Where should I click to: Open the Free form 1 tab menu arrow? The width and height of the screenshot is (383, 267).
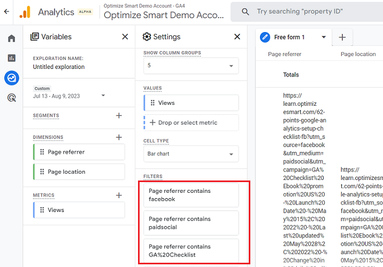(324, 37)
